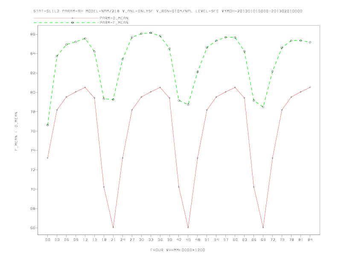Click the green F_MEAN data point at hour 00
Image resolution: width=338 pixels, height=261 pixels.
click(48, 125)
